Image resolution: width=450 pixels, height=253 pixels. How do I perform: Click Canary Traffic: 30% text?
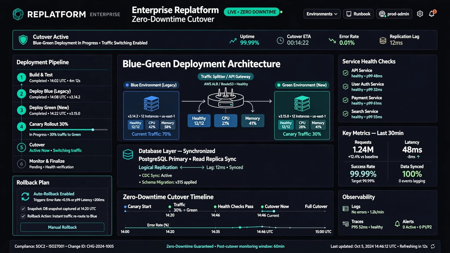[302, 134]
